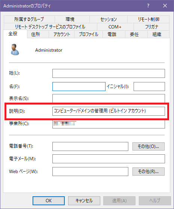This screenshot has height=209, width=174.
Task: Click the キャンセル button
Action: (x=84, y=201)
